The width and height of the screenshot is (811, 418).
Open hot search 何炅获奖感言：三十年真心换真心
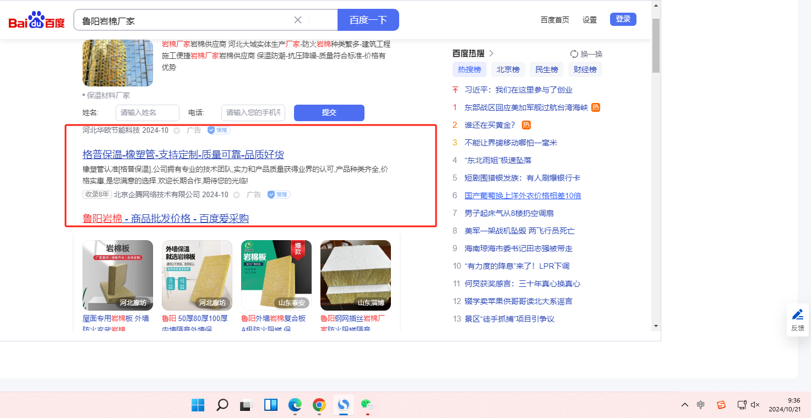pos(522,284)
